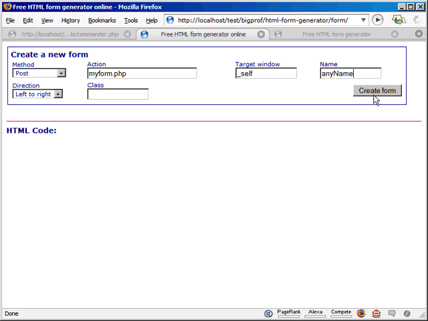Minimize the Firefox window
The width and height of the screenshot is (428, 321).
point(401,7)
